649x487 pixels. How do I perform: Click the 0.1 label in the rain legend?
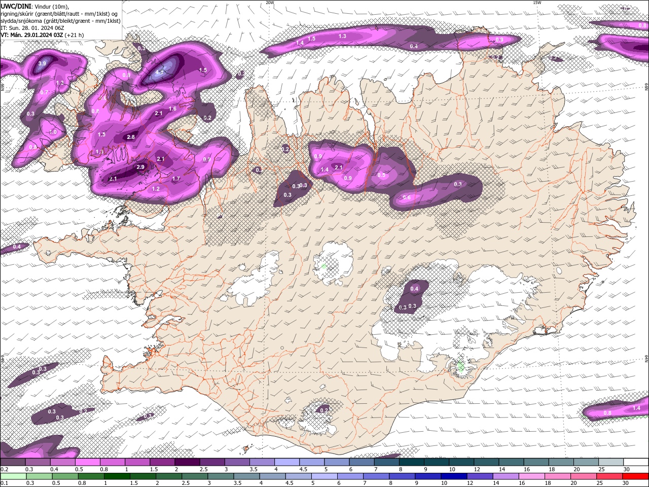coord(4,483)
